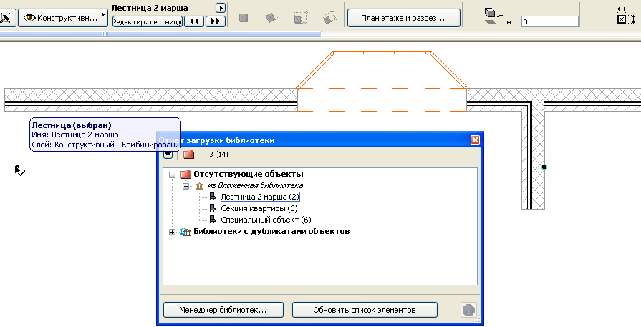Select Секция квартиры (6) in the tree
Viewport: 641px width, 327px height.
click(259, 209)
